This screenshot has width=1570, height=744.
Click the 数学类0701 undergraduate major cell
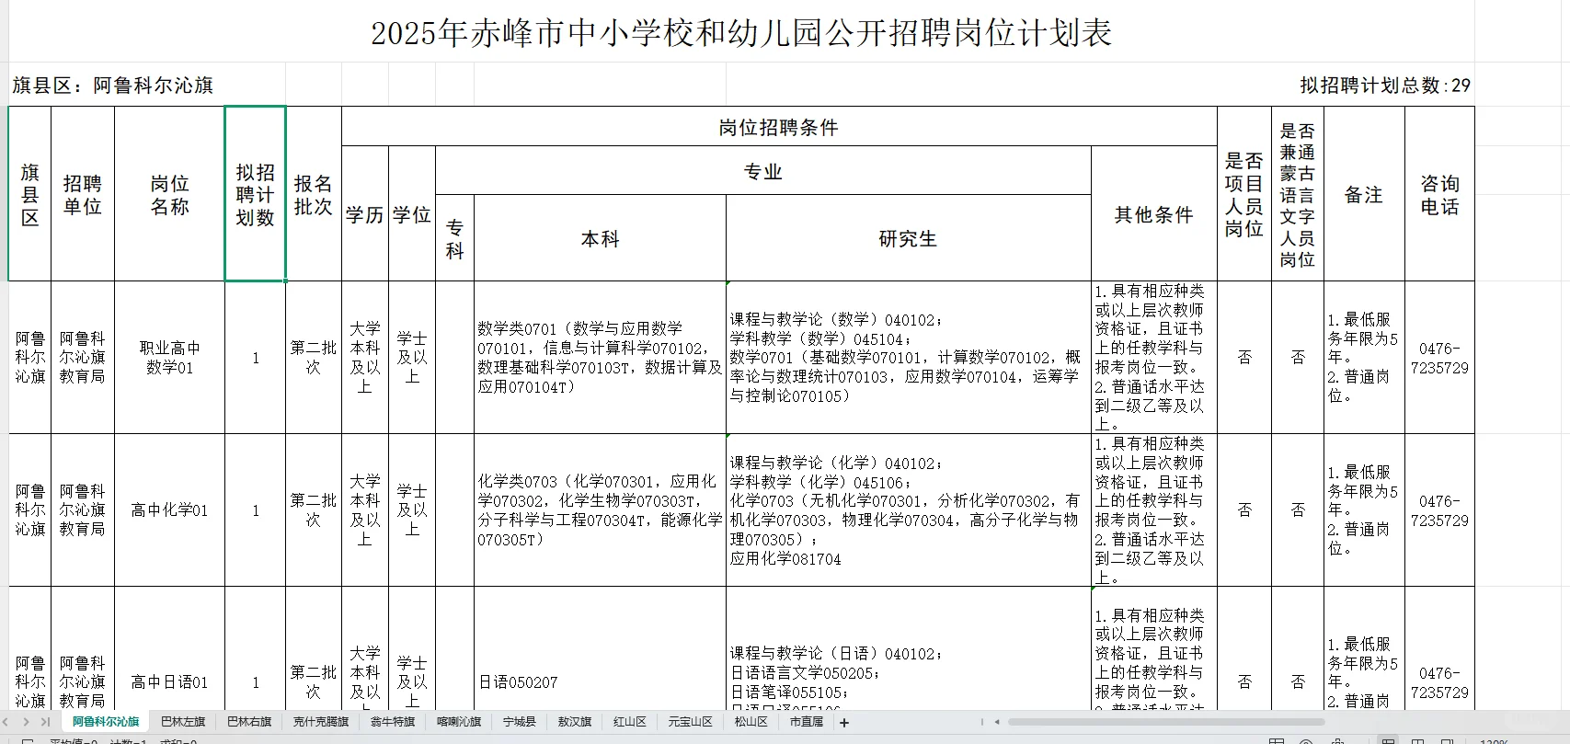click(x=601, y=358)
